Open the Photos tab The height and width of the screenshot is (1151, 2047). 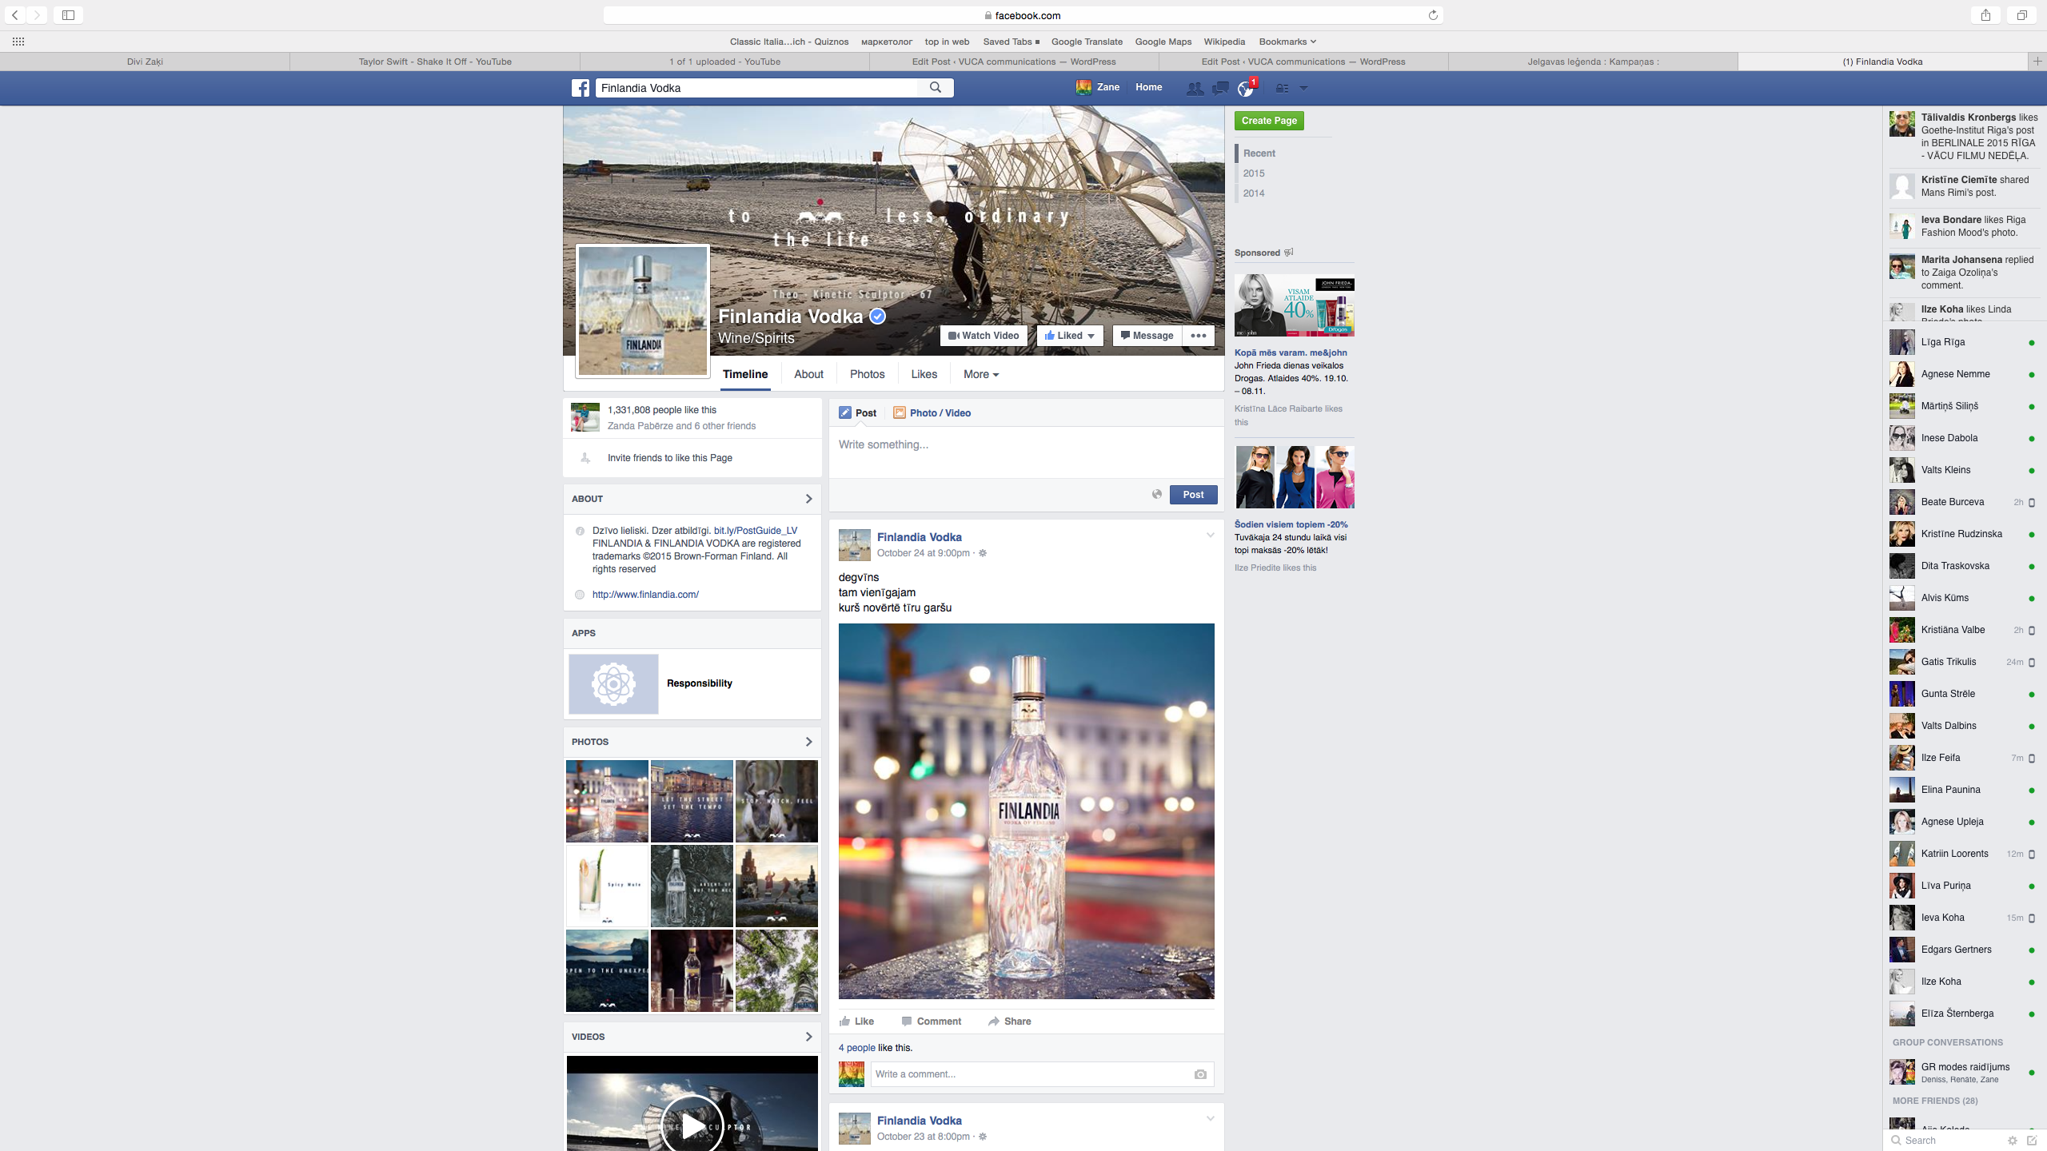pyautogui.click(x=867, y=374)
